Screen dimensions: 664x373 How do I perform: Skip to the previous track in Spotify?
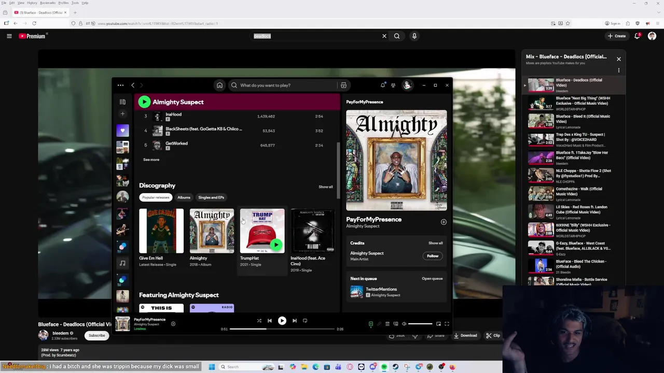(270, 321)
